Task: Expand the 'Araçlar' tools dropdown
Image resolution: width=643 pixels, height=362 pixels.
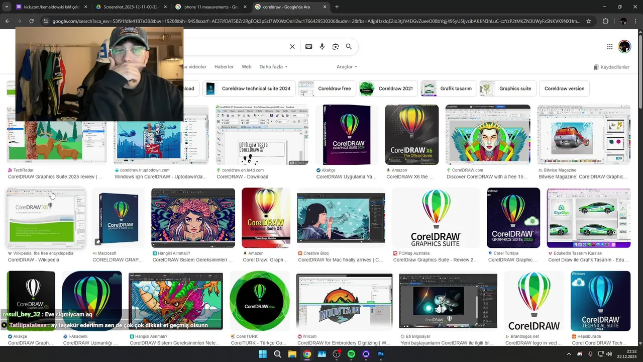Action: (347, 67)
